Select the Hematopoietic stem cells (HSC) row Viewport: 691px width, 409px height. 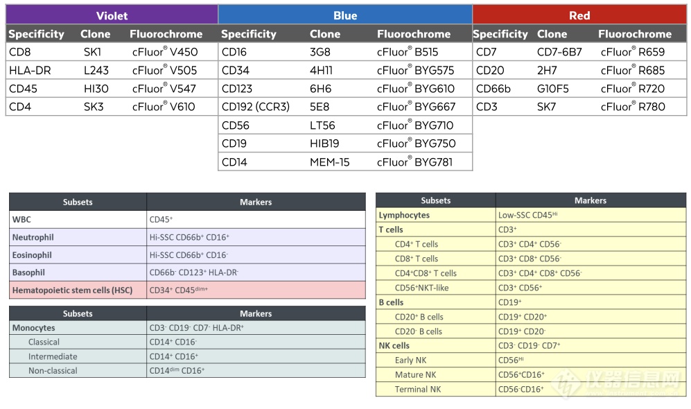[x=72, y=289]
